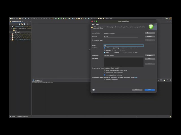Open the terminal icon in the toolbar
This screenshot has width=181, height=135.
pos(25,18)
